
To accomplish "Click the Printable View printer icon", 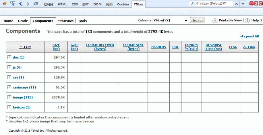I will (x=215, y=21).
